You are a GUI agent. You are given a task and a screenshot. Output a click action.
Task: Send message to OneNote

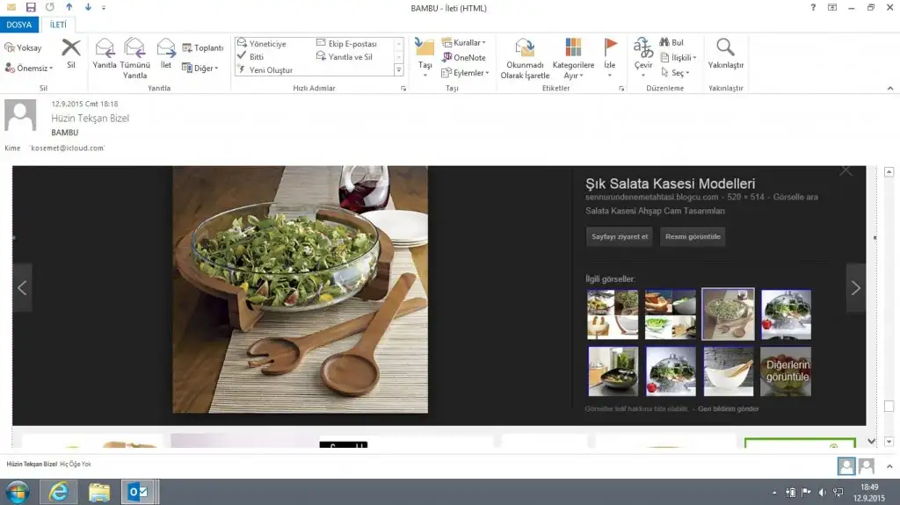pyautogui.click(x=464, y=58)
